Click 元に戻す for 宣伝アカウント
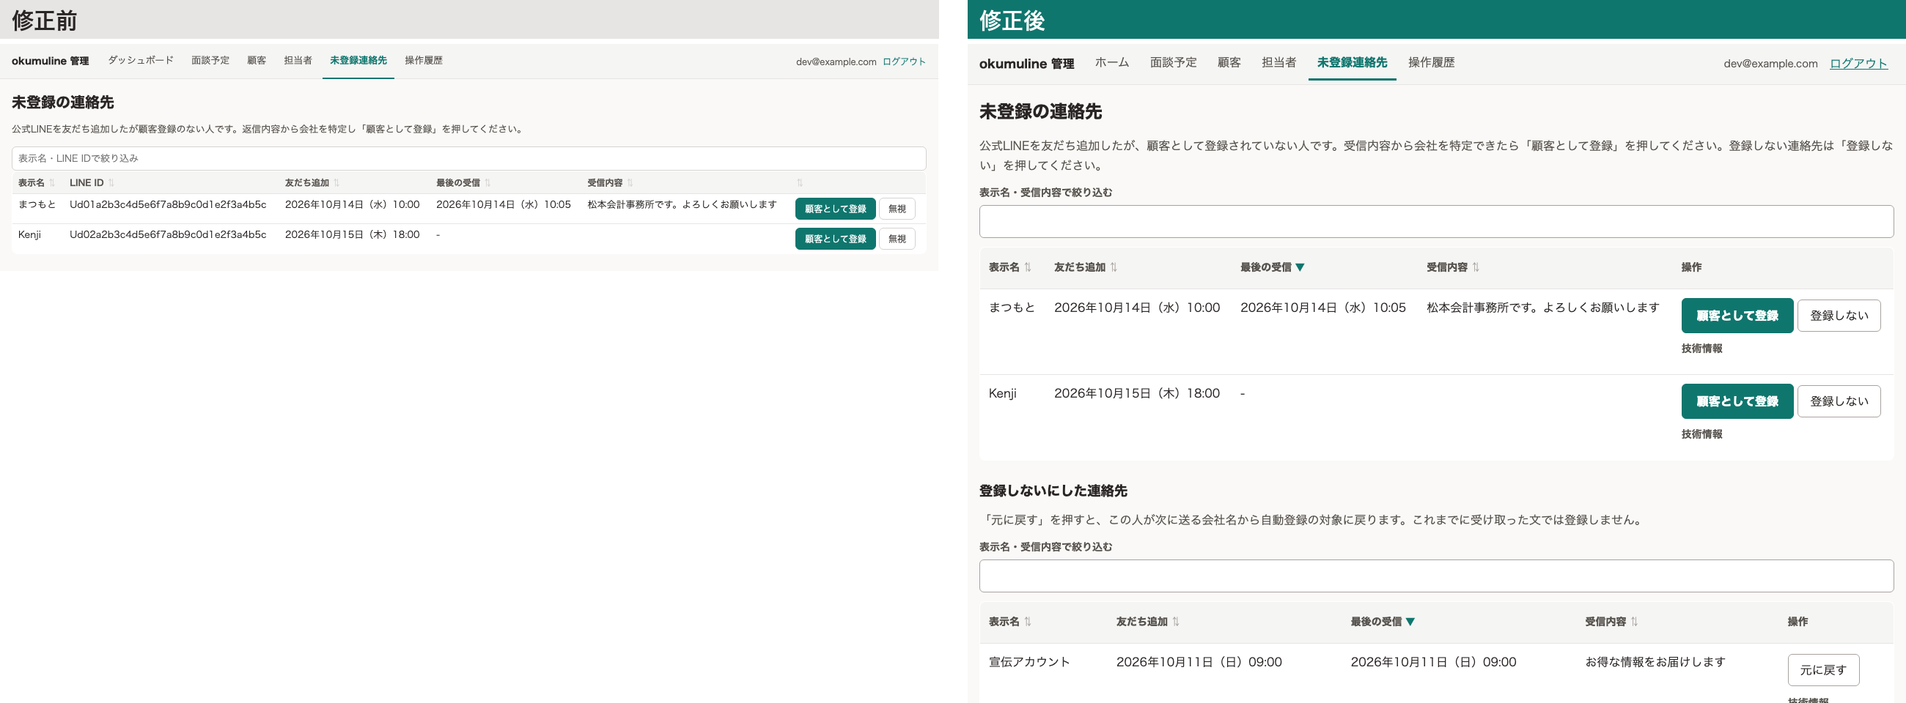The width and height of the screenshot is (1906, 703). tap(1823, 671)
